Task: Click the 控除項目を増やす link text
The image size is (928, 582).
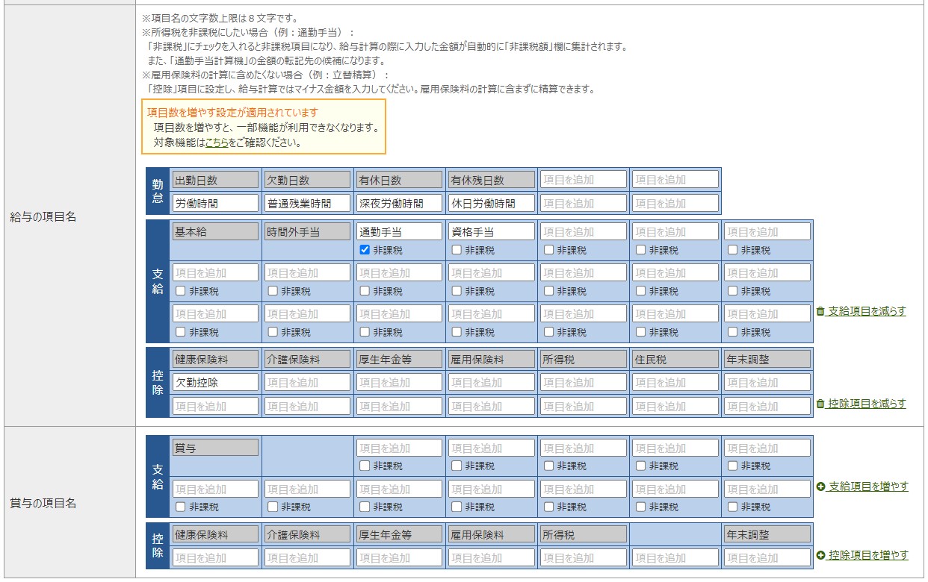Action: 868,555
